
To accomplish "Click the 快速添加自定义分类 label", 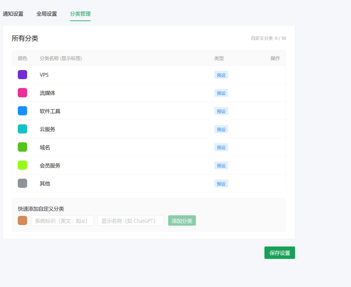I will click(41, 209).
